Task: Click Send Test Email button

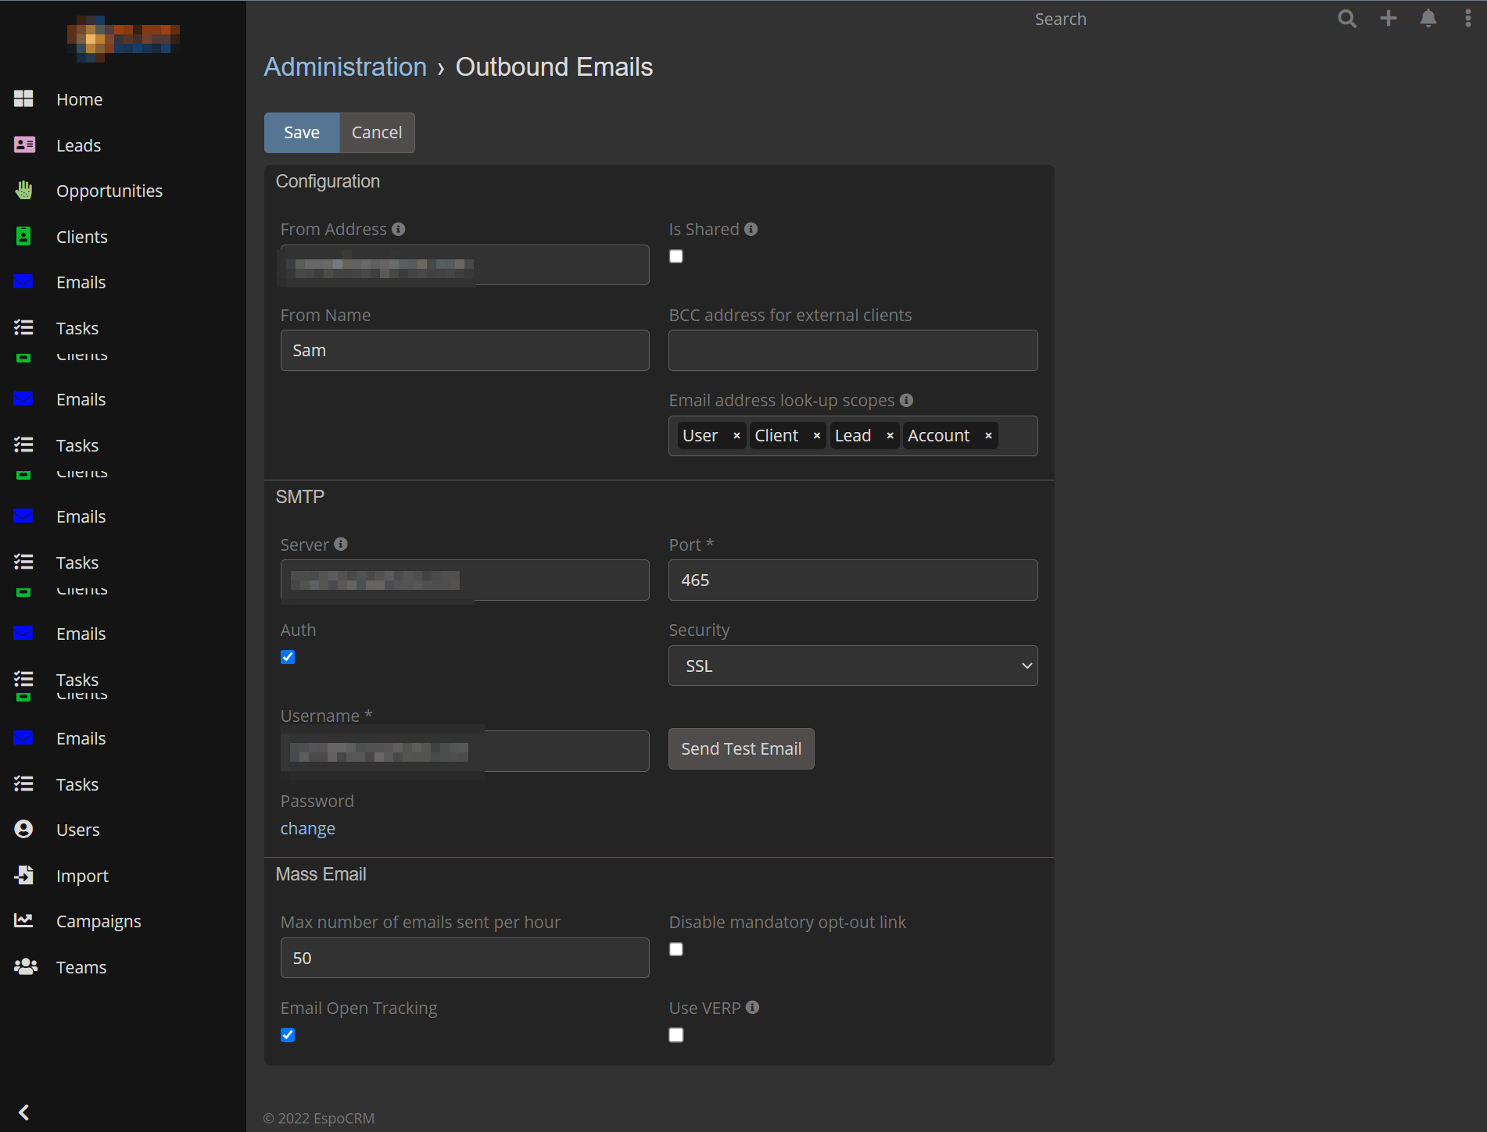Action: [x=740, y=748]
